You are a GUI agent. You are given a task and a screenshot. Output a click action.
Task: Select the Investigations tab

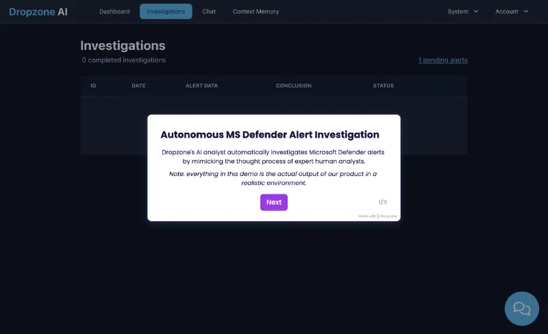pos(166,12)
